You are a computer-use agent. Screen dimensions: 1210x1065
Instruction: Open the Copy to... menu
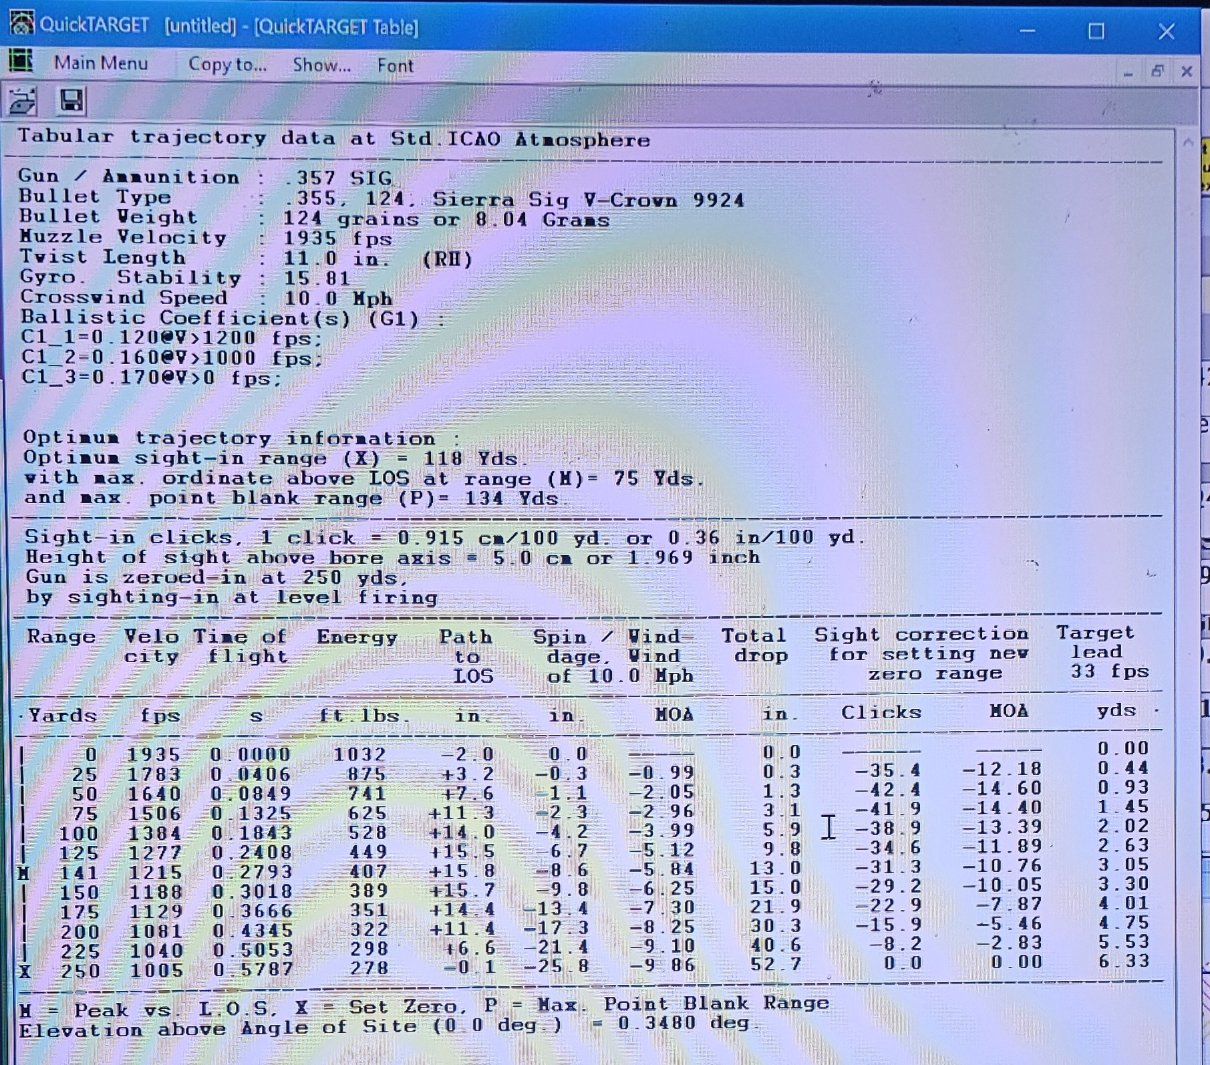[x=227, y=65]
